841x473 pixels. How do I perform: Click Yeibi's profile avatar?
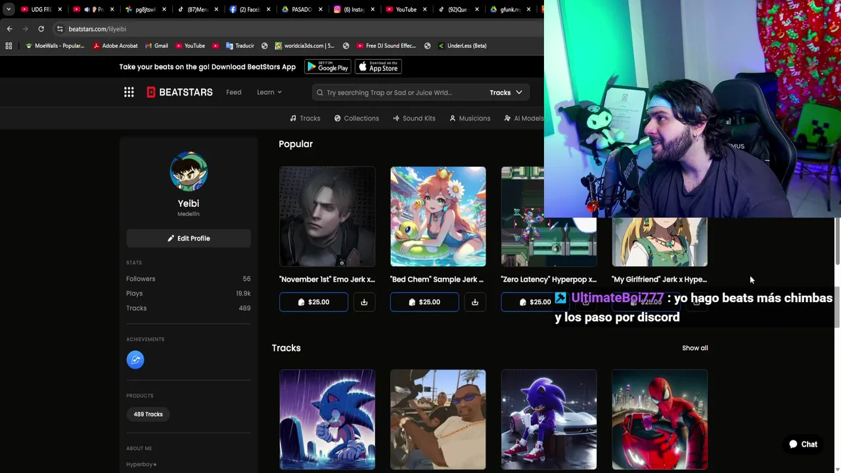(x=189, y=171)
